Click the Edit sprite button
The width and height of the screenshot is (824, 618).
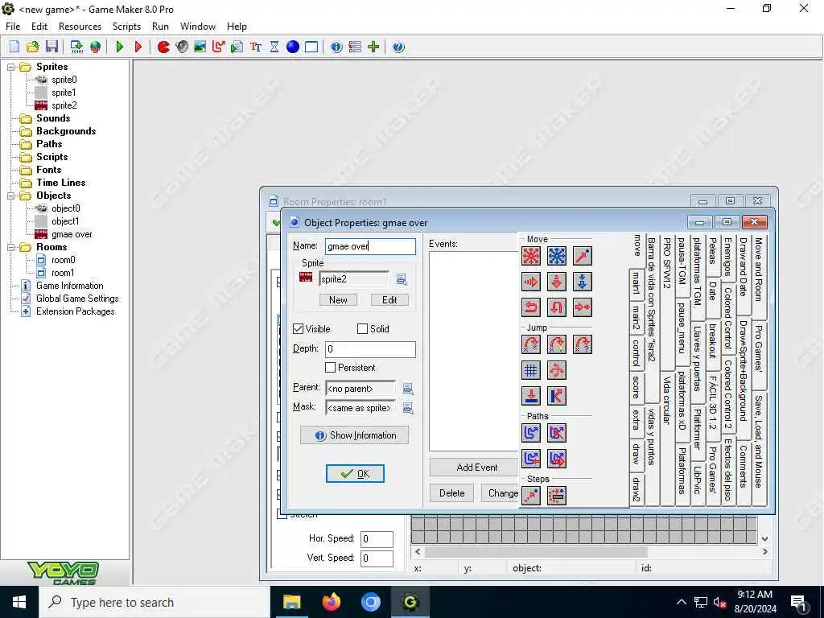[x=389, y=299]
